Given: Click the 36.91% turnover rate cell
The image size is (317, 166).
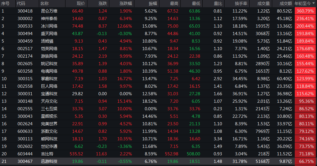Looking at the screenshot, I should click(x=240, y=94).
